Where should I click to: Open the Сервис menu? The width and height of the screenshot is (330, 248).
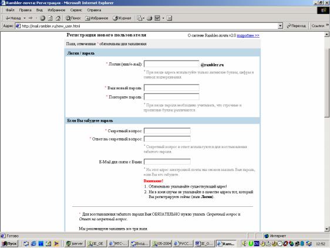coord(76,10)
